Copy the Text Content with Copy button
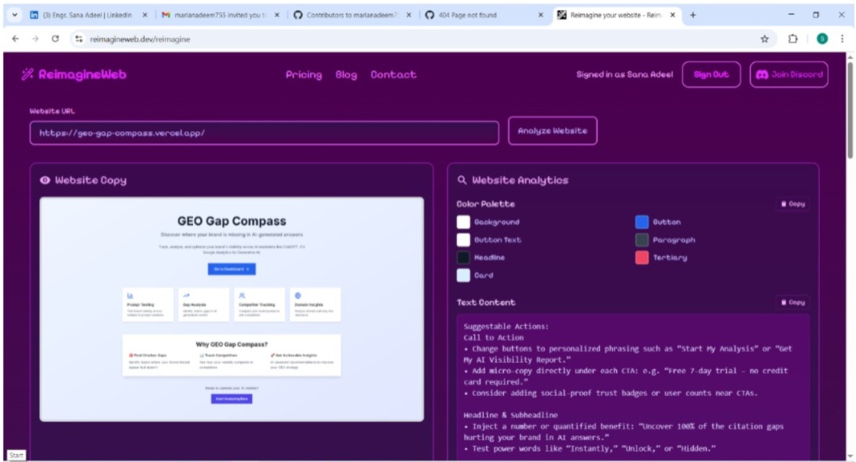 (x=793, y=302)
